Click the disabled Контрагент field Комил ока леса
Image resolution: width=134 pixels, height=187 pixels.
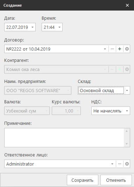(x=67, y=69)
